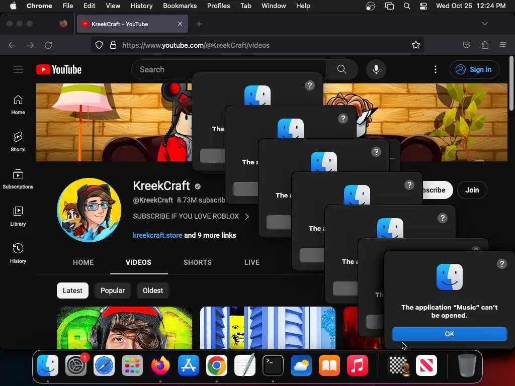Close the KreekCraft - YouTube tab

180,24
